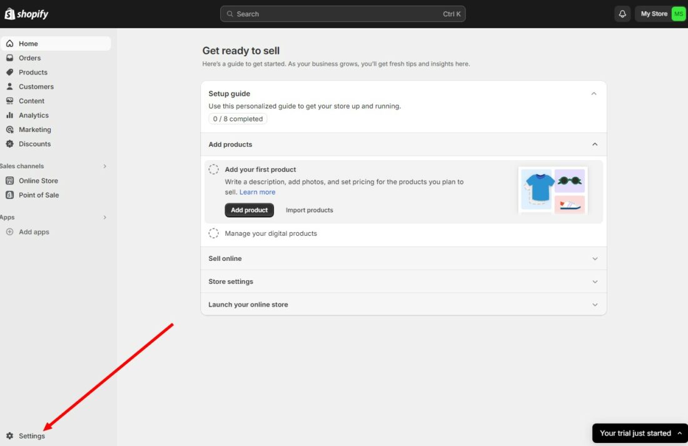Viewport: 688px width, 446px height.
Task: Open the 'Learn more' link
Action: [x=257, y=192]
